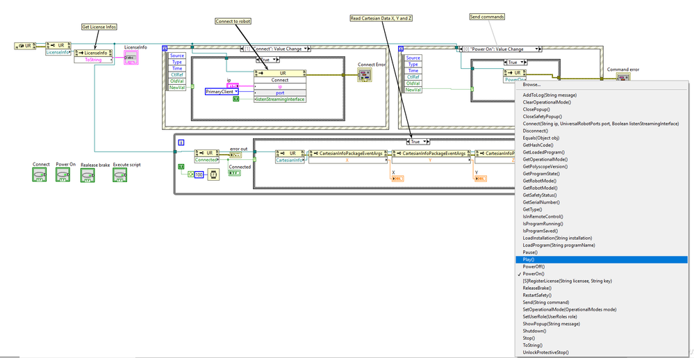Click the True constant above the 100 constant
The image size is (694, 358).
click(181, 166)
